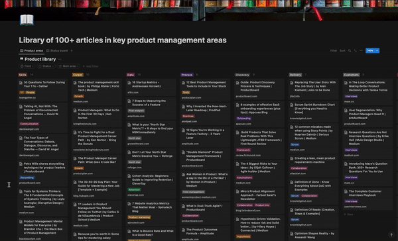Click page icon of '7 Steps to Measuring' card

[129, 101]
